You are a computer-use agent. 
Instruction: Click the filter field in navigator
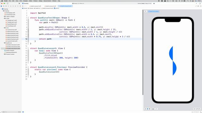10,112
